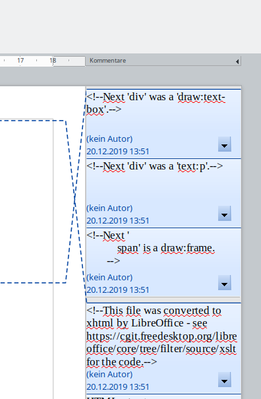Open dropdown menu of xhtml conversion comment
The image size is (261, 399).
[225, 380]
